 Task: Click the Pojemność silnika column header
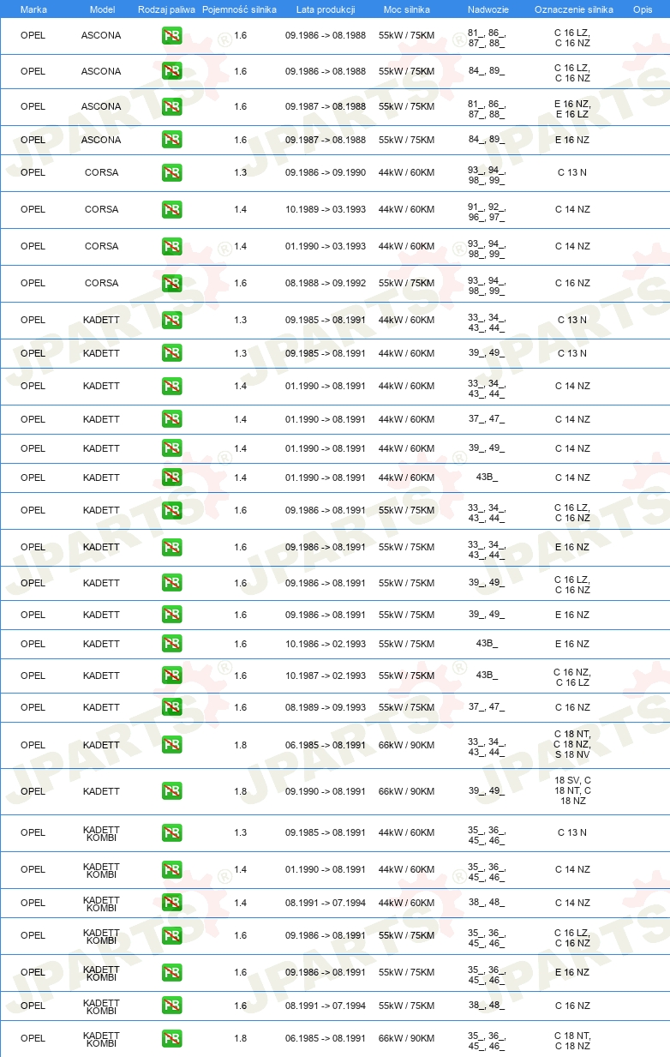pyautogui.click(x=239, y=9)
